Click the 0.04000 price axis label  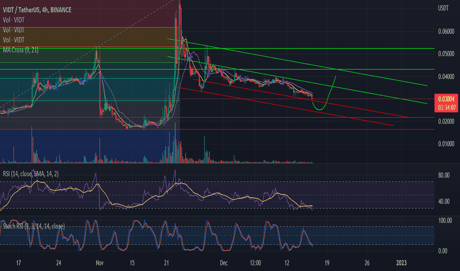(446, 76)
